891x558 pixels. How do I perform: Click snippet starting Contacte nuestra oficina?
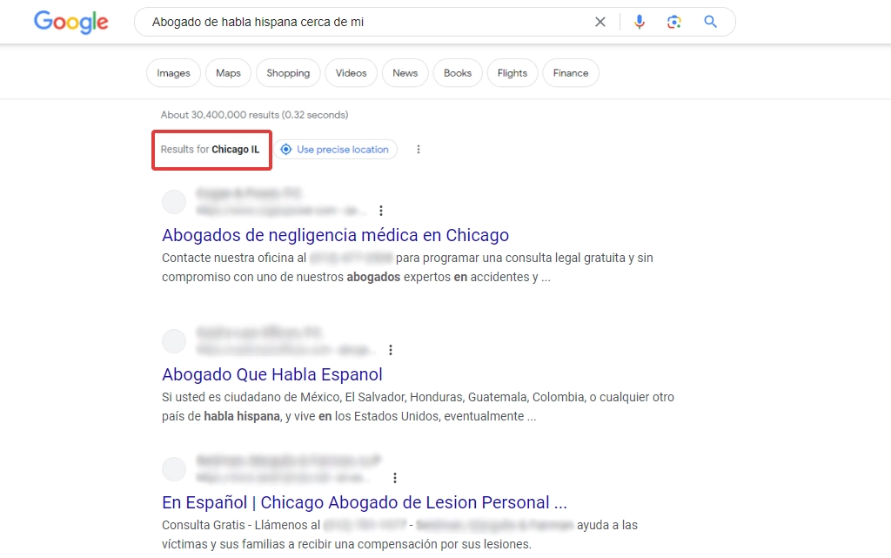click(407, 267)
